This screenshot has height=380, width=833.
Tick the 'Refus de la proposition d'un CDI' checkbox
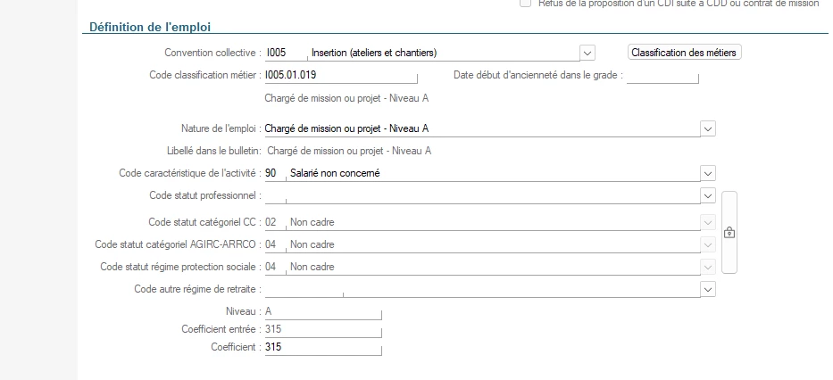click(525, 4)
